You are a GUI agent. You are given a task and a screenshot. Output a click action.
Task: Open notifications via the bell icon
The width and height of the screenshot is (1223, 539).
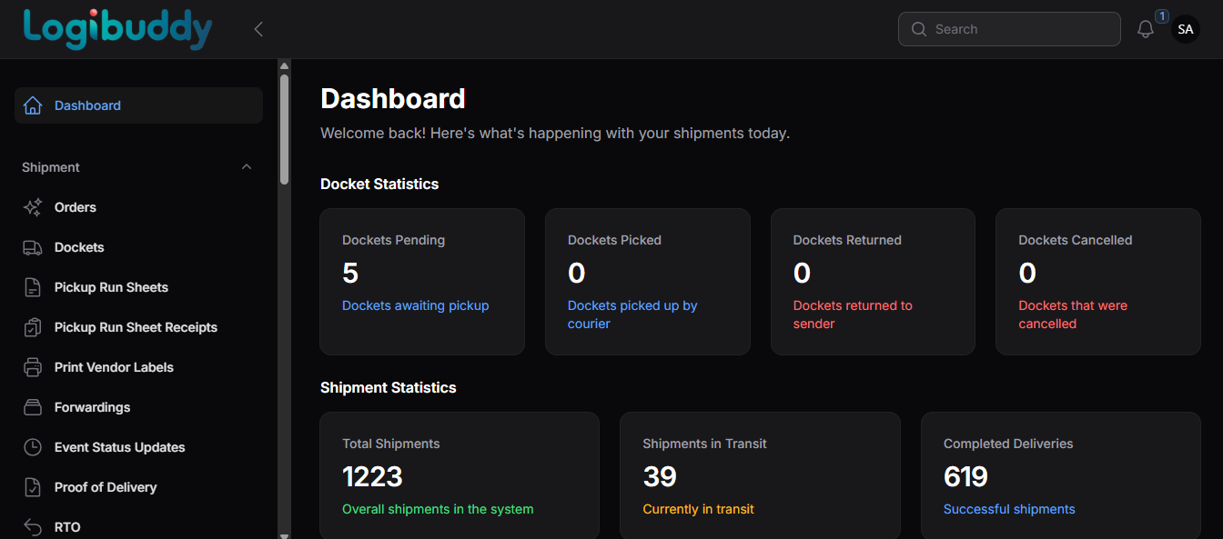tap(1145, 29)
